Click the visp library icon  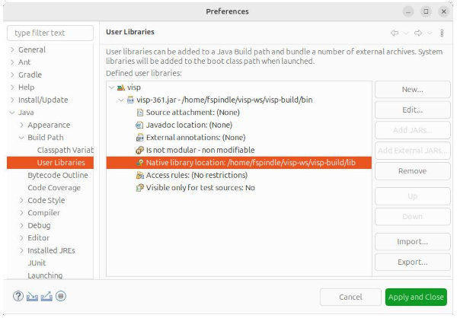(121, 87)
